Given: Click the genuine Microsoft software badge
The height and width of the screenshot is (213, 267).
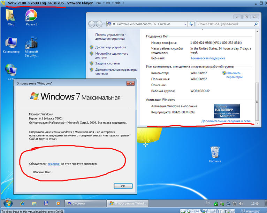Looking at the screenshot, I should click(227, 111).
